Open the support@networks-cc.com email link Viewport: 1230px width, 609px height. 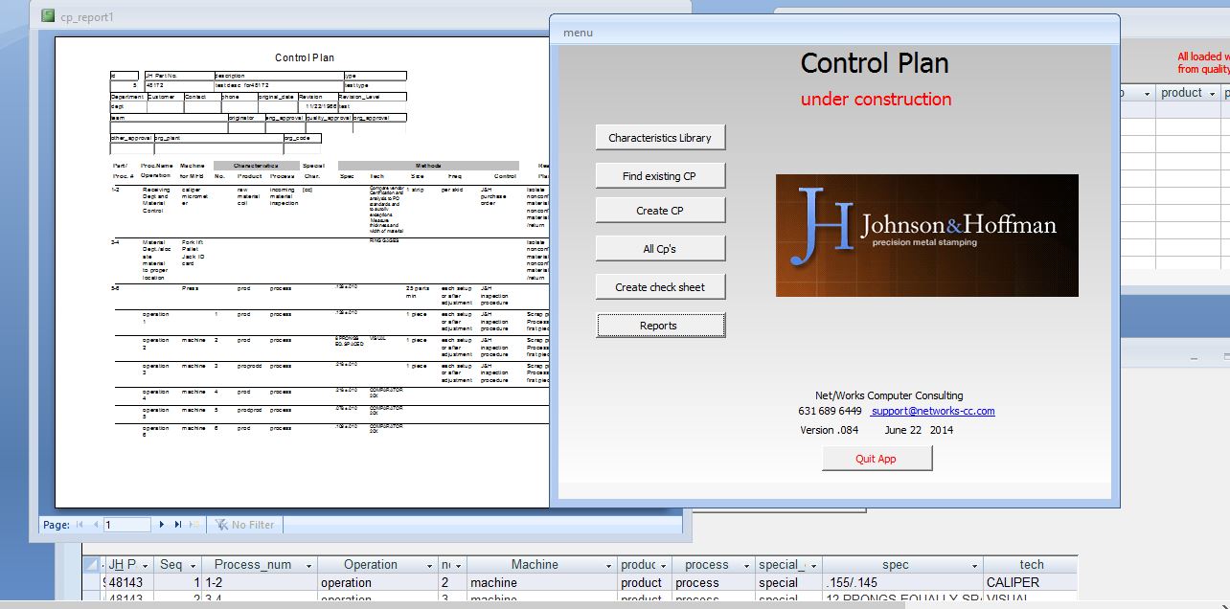point(933,411)
